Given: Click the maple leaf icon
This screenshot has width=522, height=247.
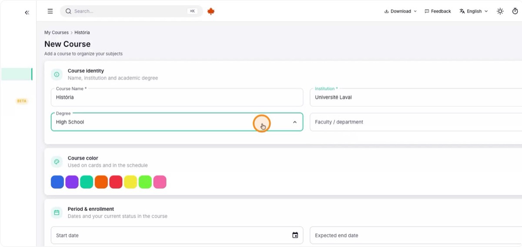Looking at the screenshot, I should pos(211,11).
